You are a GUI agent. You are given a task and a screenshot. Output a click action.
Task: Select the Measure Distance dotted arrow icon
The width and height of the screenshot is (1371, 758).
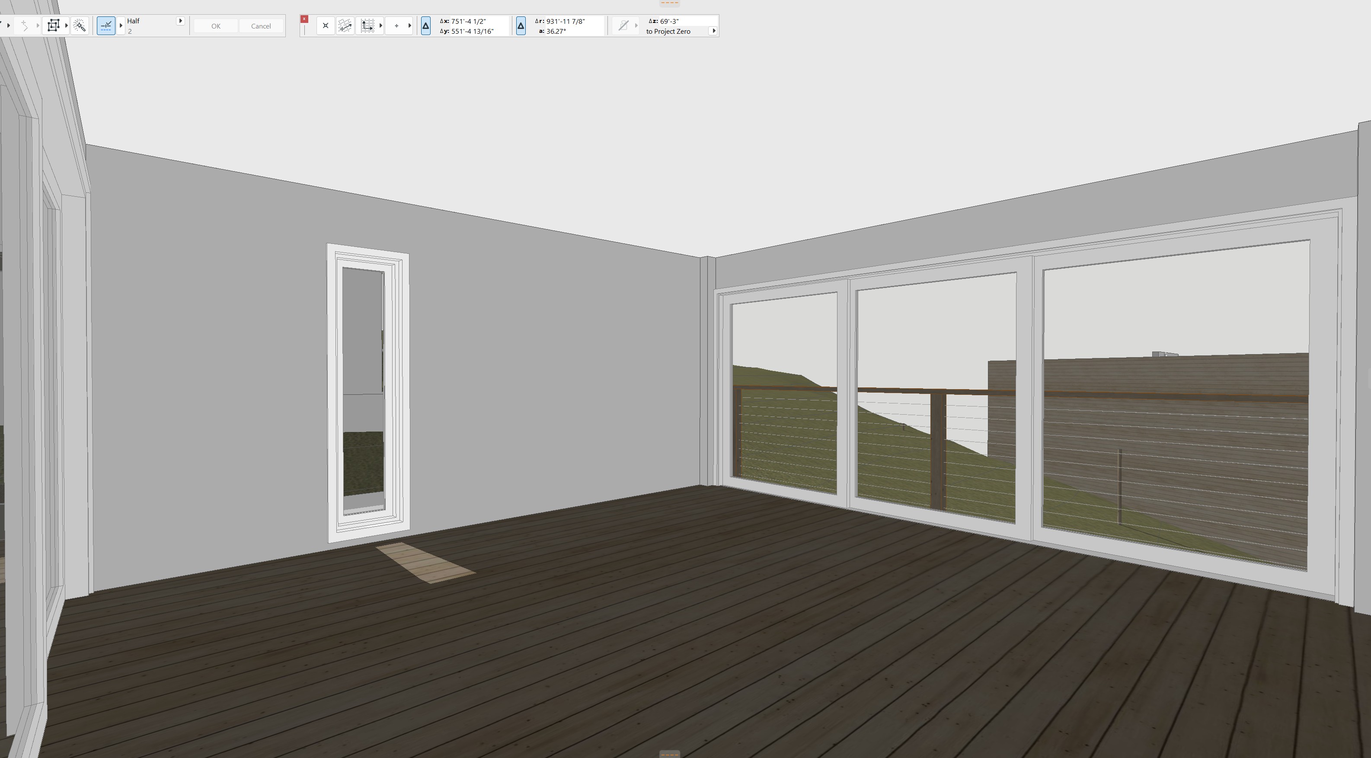[345, 26]
